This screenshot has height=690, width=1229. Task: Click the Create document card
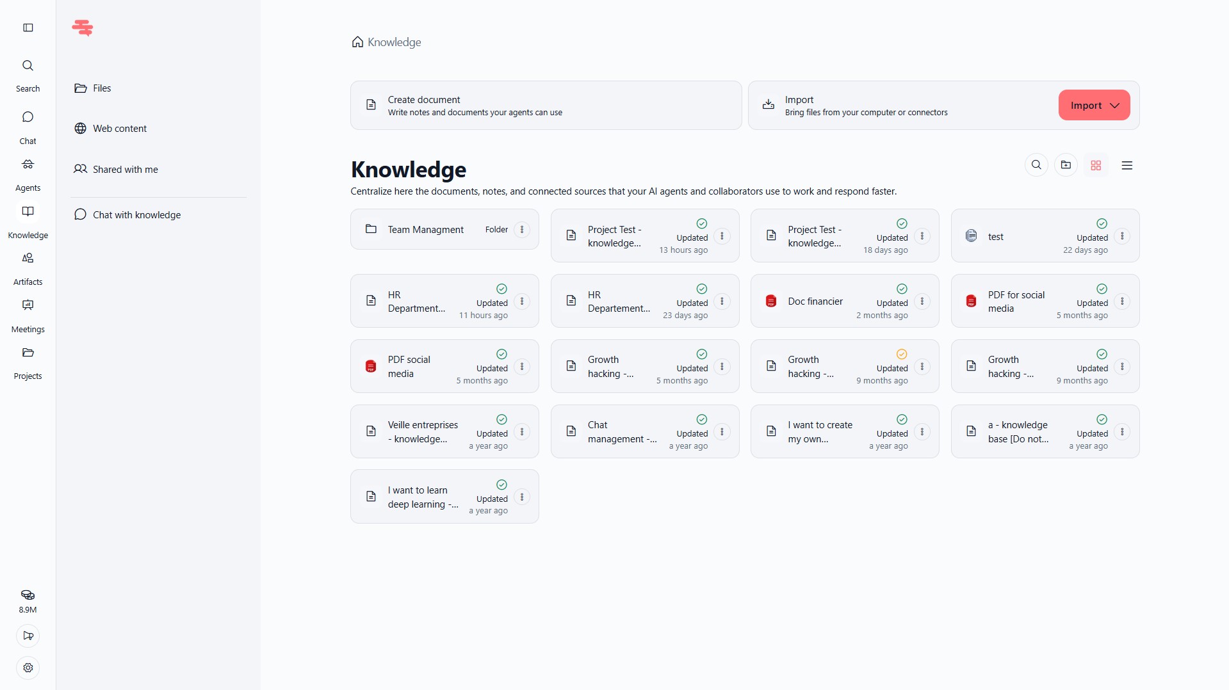point(546,105)
